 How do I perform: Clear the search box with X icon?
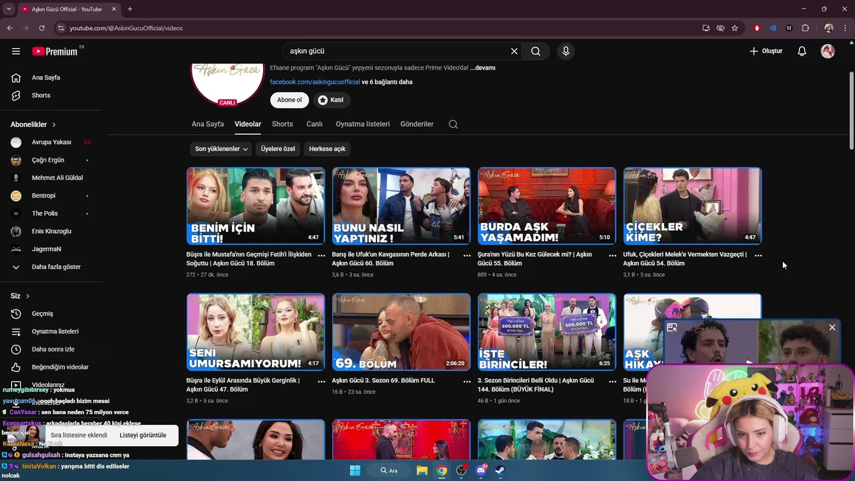(x=514, y=51)
